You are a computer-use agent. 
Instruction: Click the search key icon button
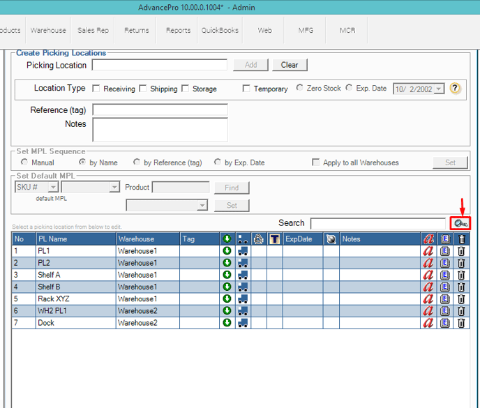click(460, 223)
